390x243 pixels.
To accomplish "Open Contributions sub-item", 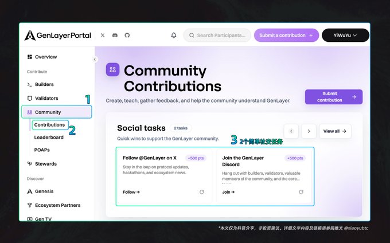I will (49, 125).
